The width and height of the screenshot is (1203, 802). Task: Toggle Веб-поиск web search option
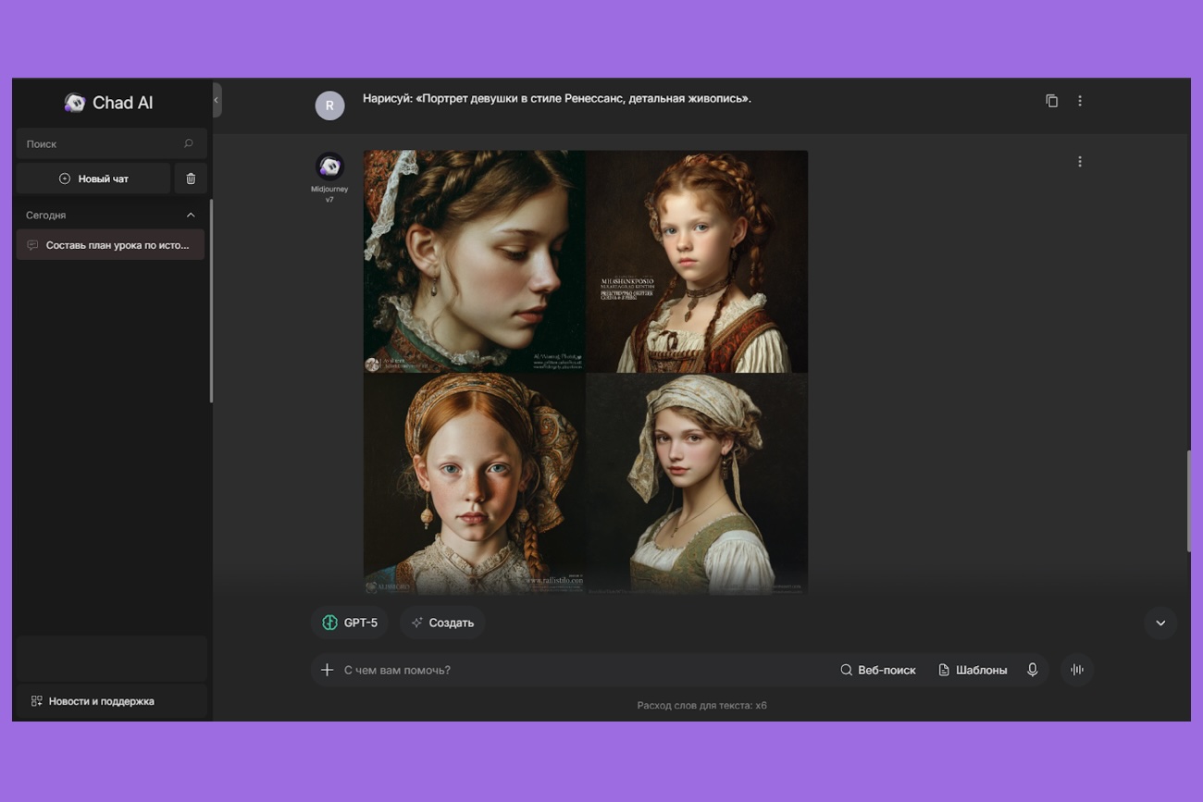click(877, 670)
